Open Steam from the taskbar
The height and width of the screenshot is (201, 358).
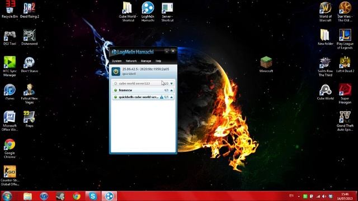tap(60, 196)
